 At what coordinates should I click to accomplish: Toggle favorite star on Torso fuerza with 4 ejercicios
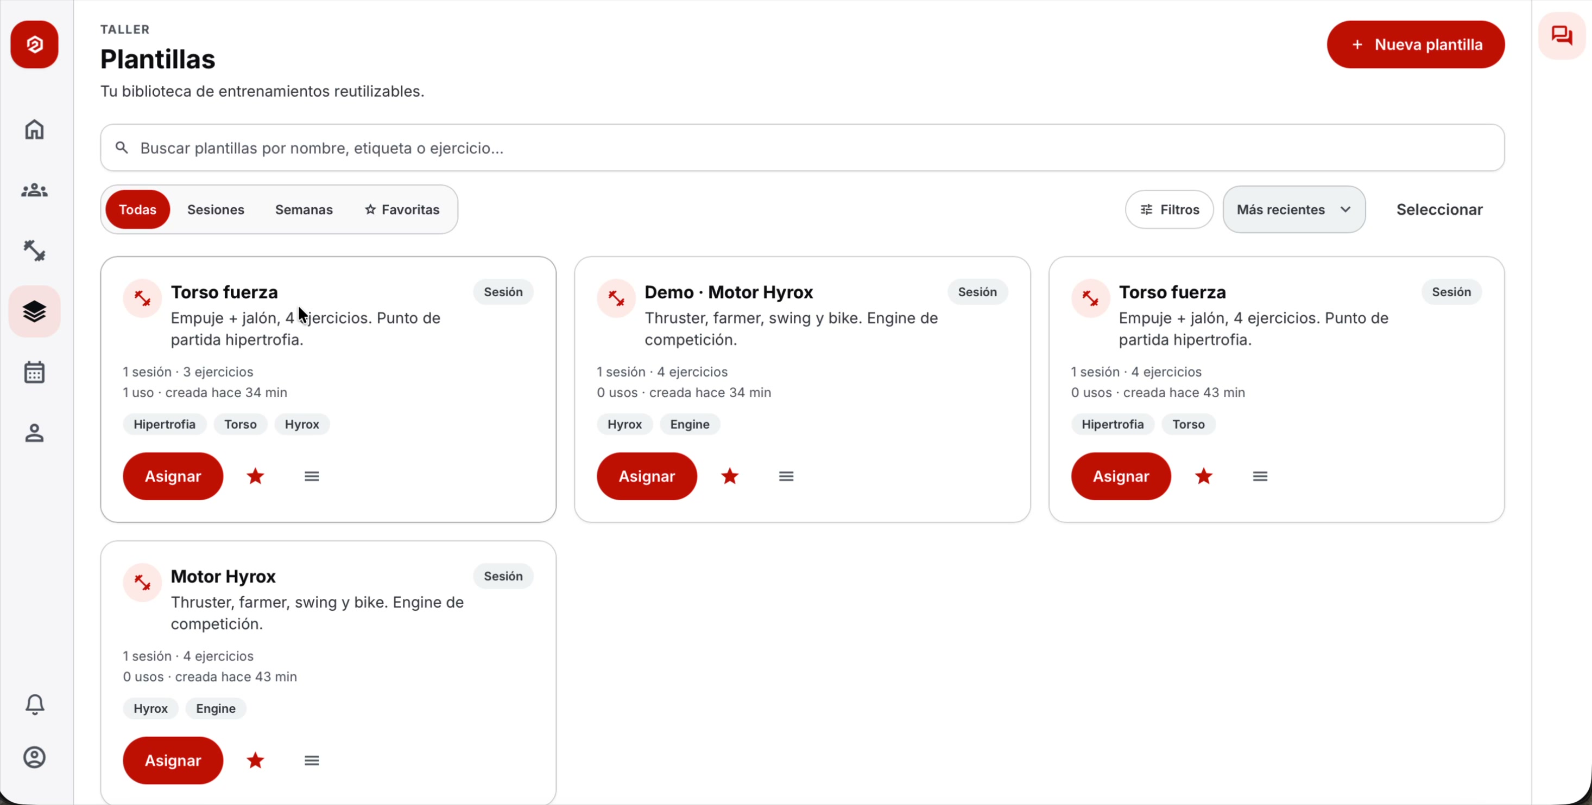(1204, 476)
